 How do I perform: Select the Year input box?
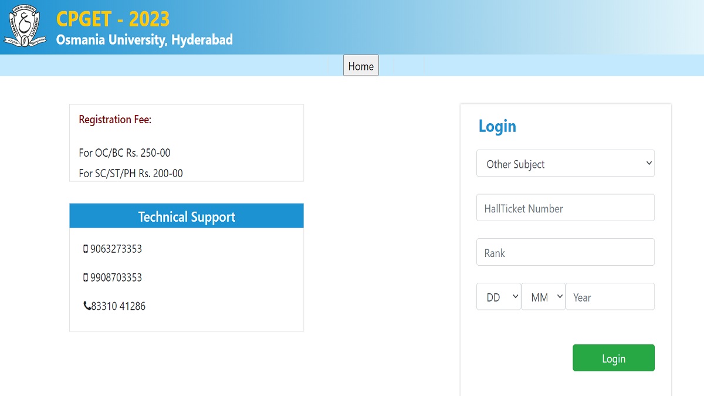(610, 297)
